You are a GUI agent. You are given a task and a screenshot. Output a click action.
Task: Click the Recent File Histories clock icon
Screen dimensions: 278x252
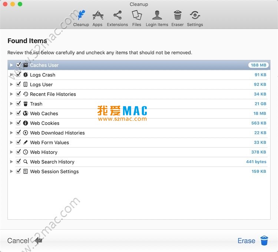(26, 94)
